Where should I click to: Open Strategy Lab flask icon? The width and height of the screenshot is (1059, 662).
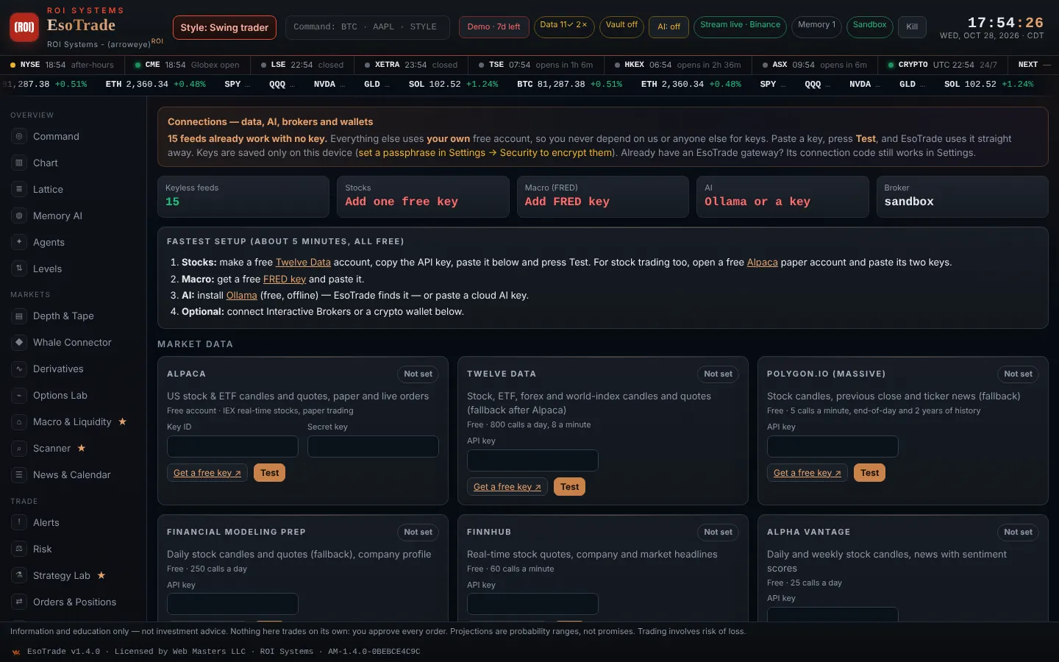[x=19, y=575]
